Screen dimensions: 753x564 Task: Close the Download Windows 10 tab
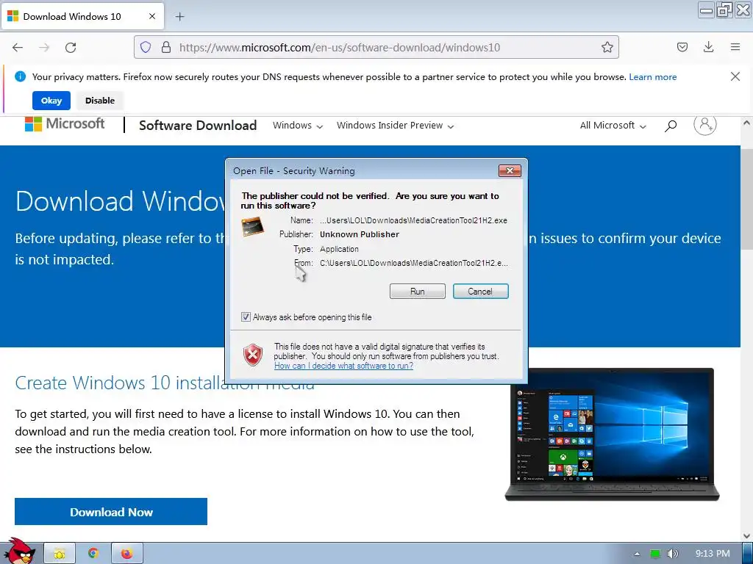(152, 16)
